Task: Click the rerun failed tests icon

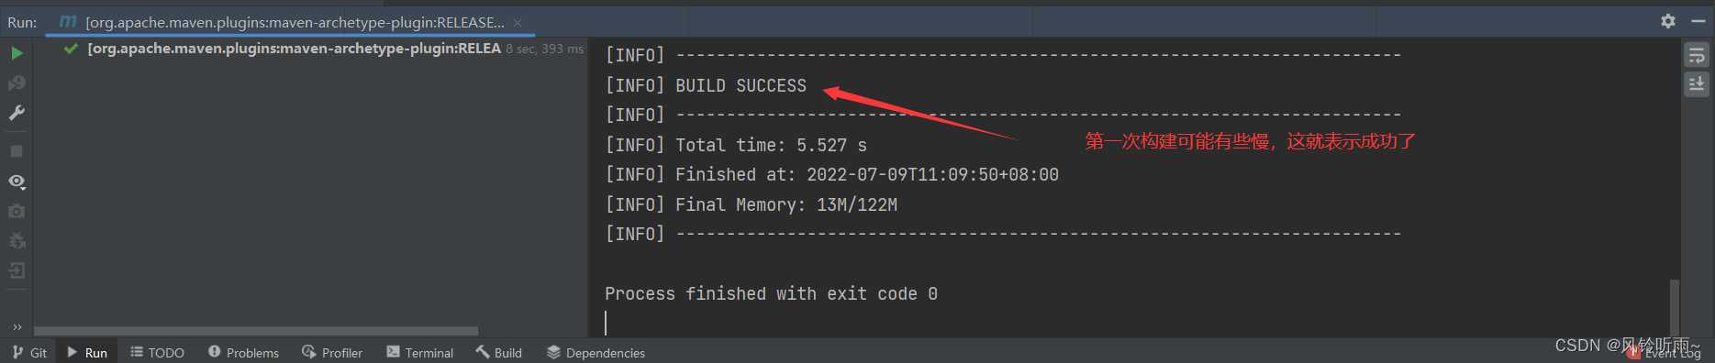Action: tap(17, 83)
